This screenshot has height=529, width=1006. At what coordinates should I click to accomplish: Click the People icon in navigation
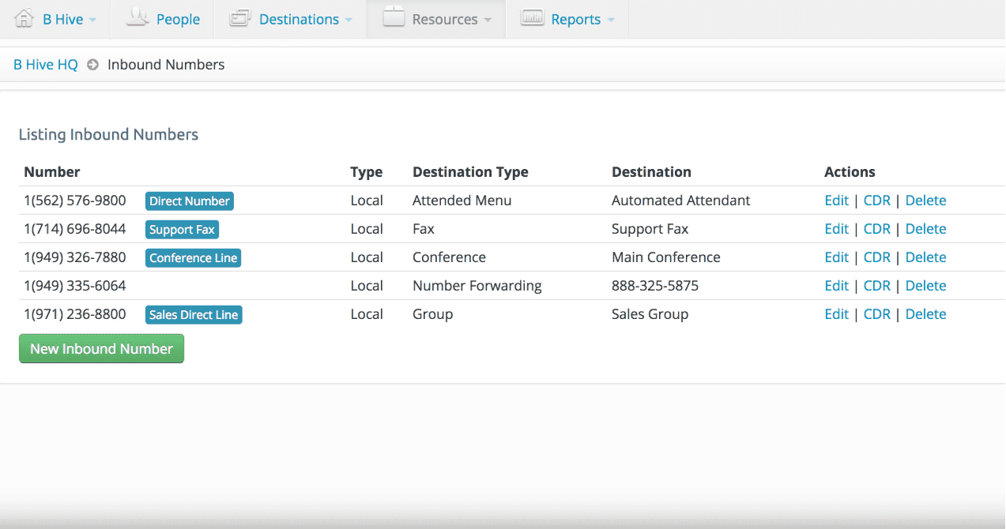pos(138,18)
